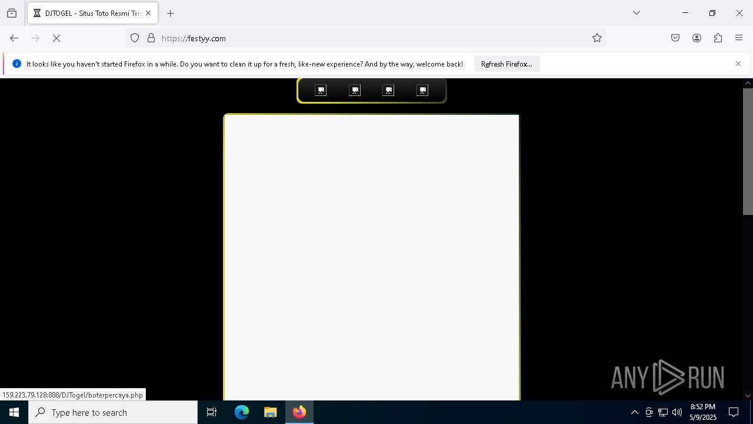753x424 pixels.
Task: Click the page vertical scrollbar thumb
Action: tap(748, 151)
